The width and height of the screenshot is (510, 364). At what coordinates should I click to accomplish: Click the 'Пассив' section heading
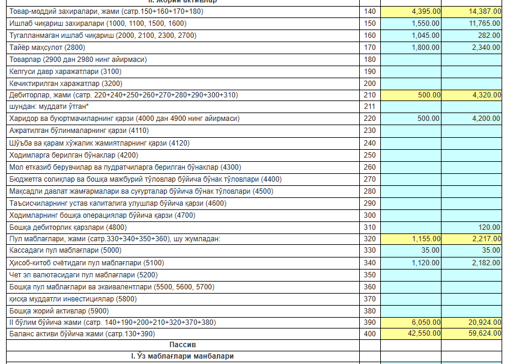(x=183, y=345)
